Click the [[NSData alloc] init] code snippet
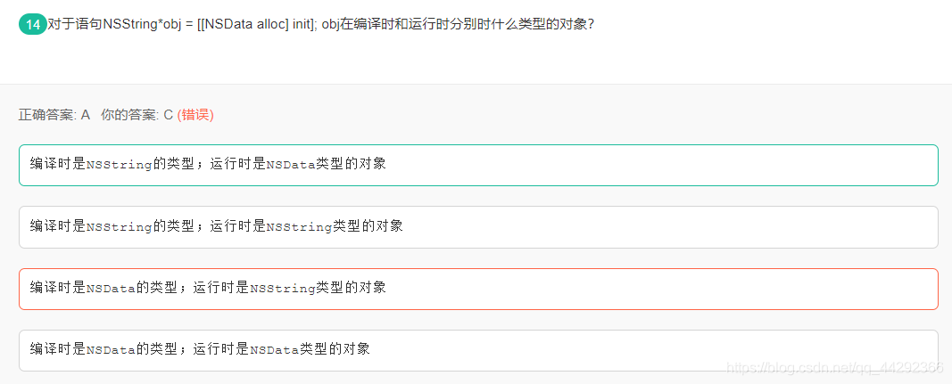Viewport: 952px width, 384px height. pos(253,25)
